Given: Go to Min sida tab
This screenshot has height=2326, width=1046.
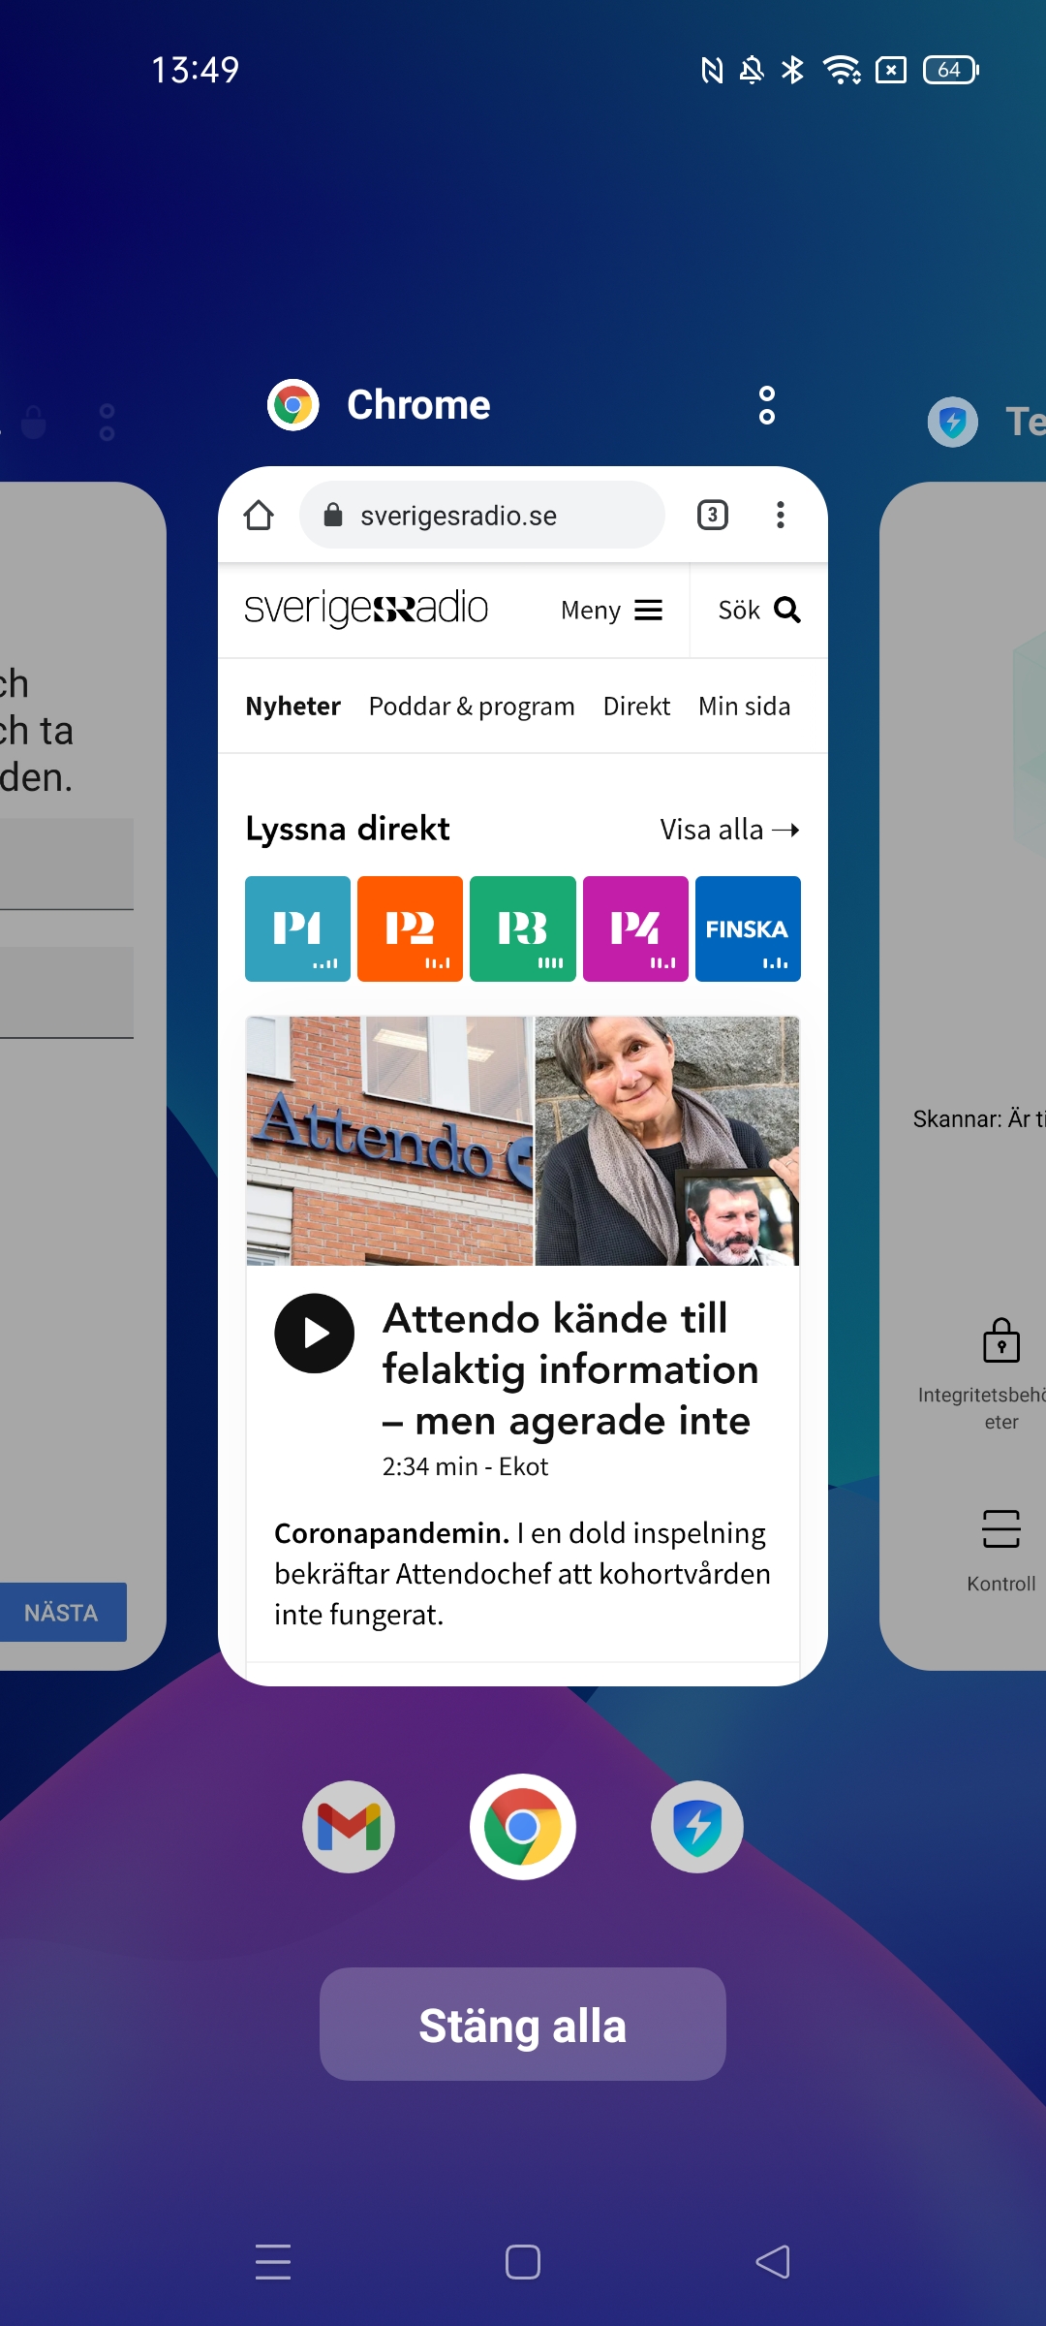Looking at the screenshot, I should coord(744,706).
